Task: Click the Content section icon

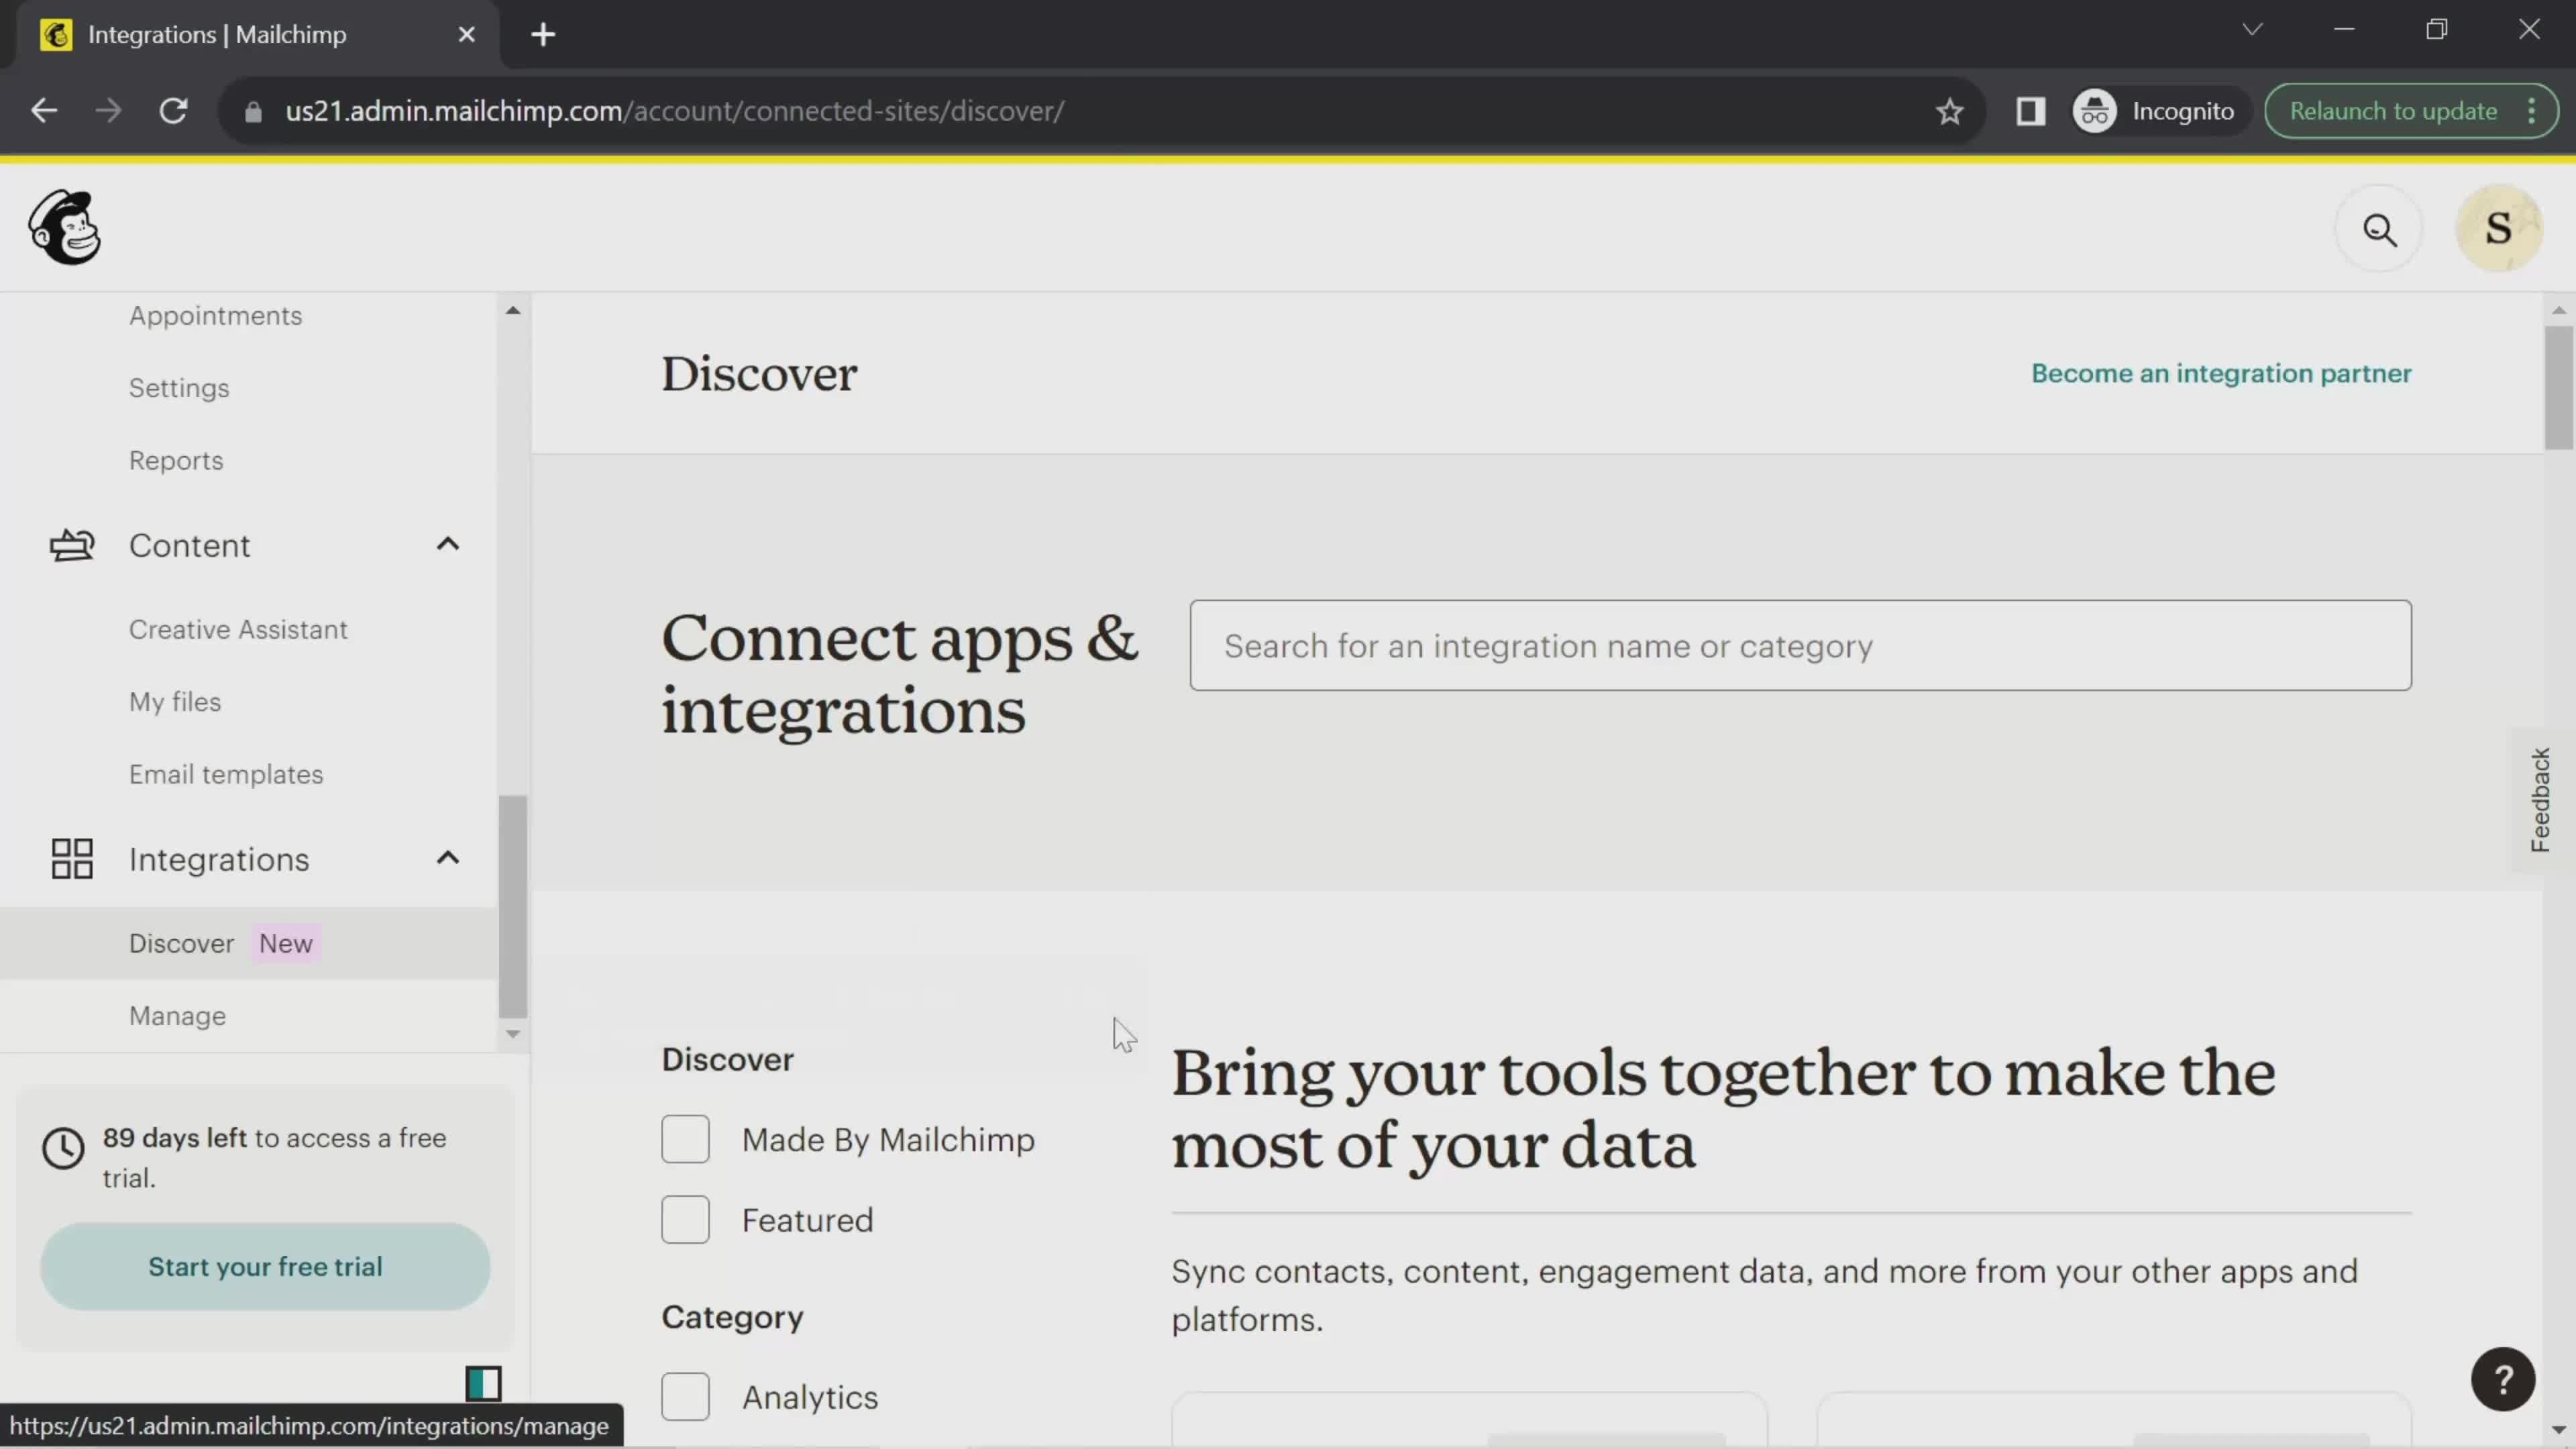Action: [72, 545]
